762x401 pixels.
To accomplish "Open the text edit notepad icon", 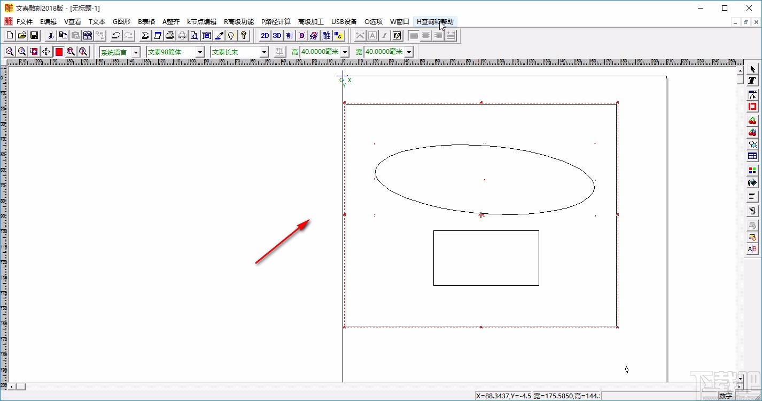I will pos(397,36).
